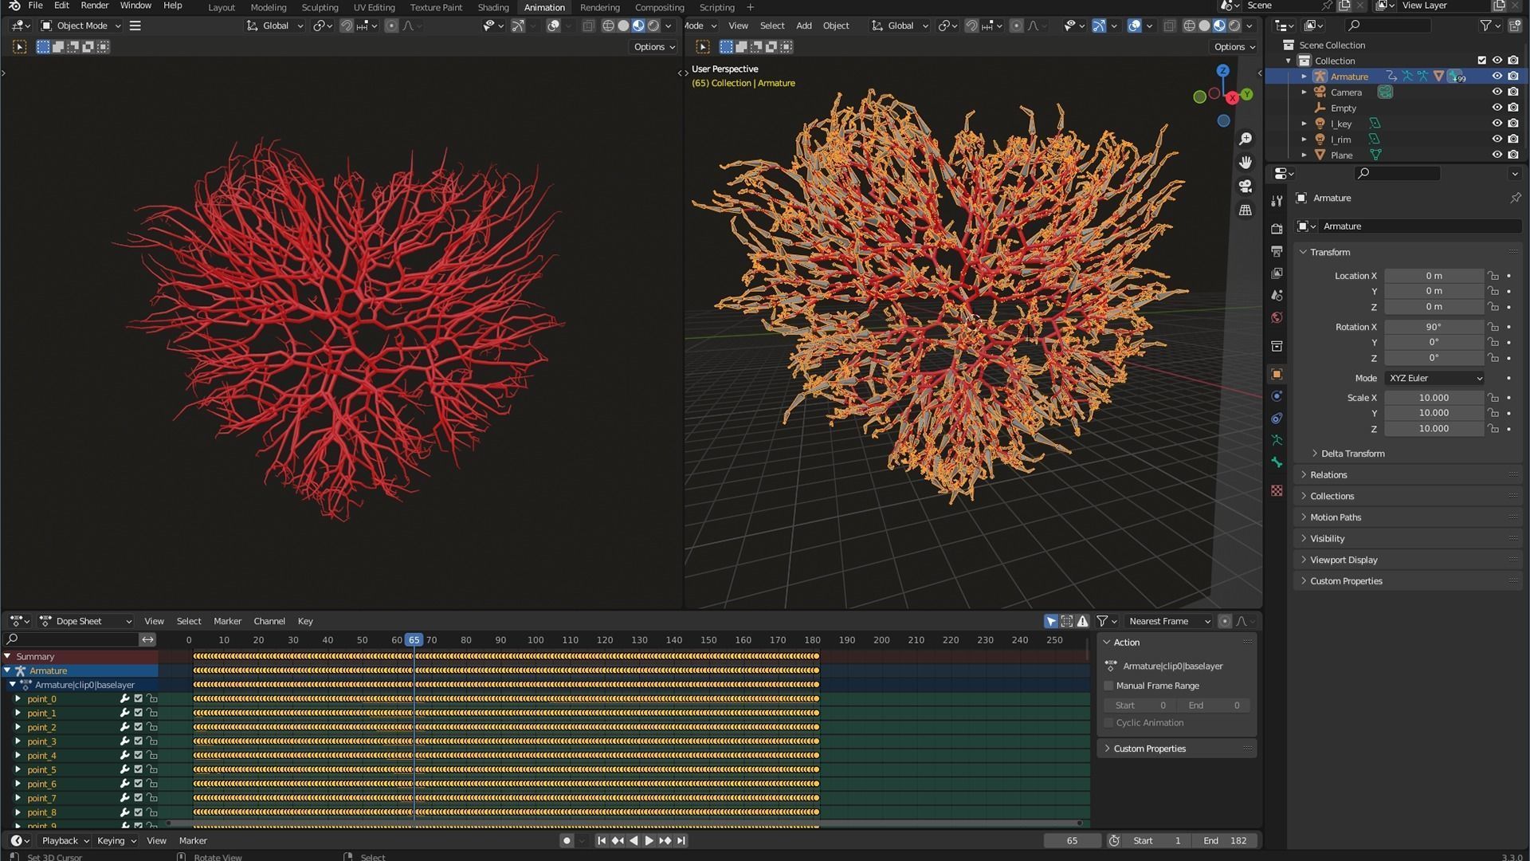Click Custom Properties in Action panel
The height and width of the screenshot is (861, 1530).
point(1149,749)
